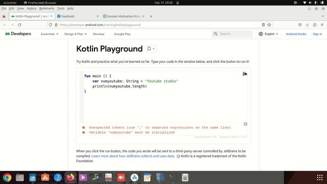Click the bookmark icon beside Kotlin Playground title

click(x=149, y=49)
